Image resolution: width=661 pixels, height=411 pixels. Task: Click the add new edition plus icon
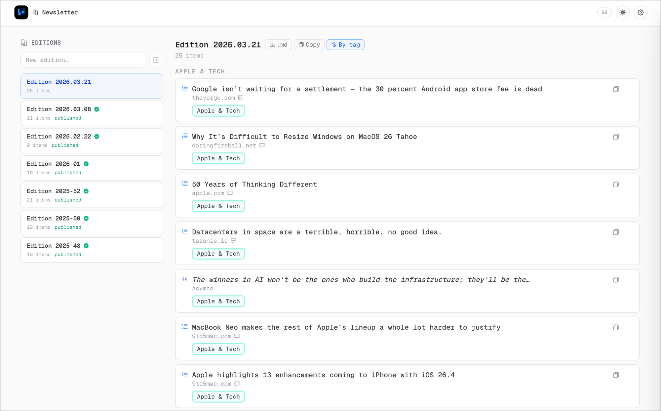pyautogui.click(x=156, y=60)
